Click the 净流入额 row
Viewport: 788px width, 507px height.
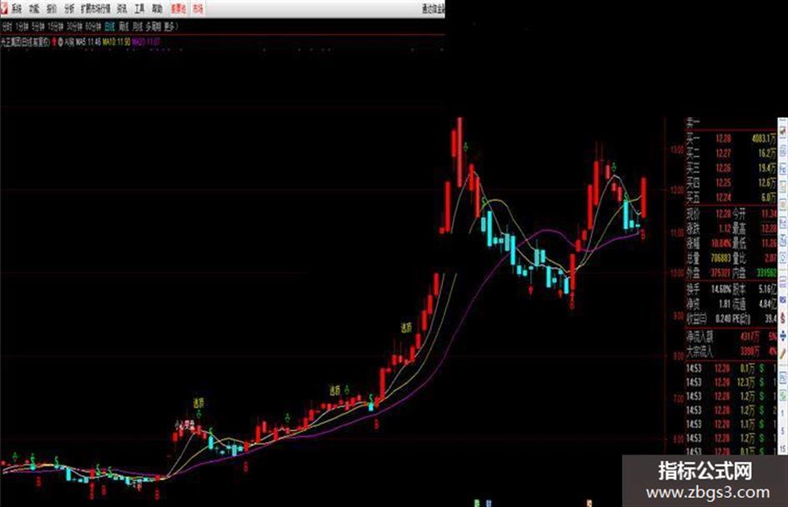732,336
